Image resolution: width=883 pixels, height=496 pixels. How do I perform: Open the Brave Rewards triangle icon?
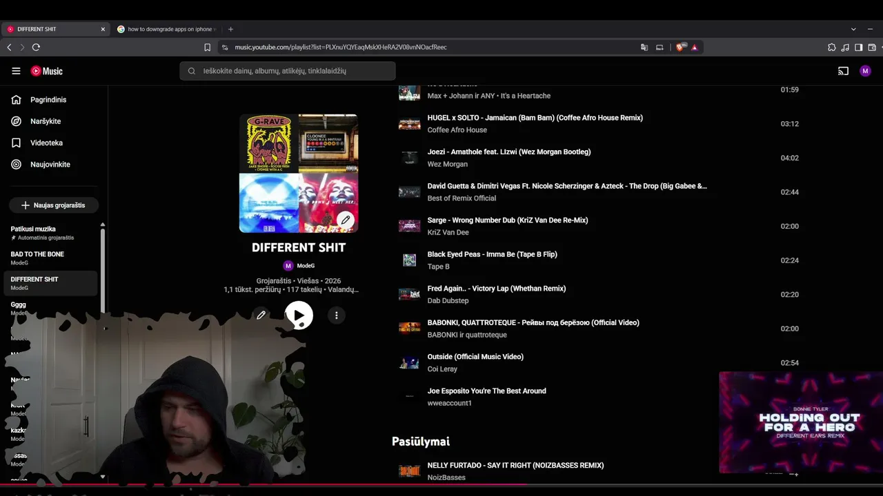coord(694,47)
